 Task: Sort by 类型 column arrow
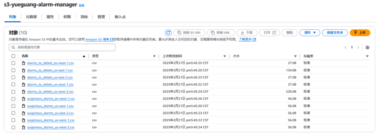(154, 56)
